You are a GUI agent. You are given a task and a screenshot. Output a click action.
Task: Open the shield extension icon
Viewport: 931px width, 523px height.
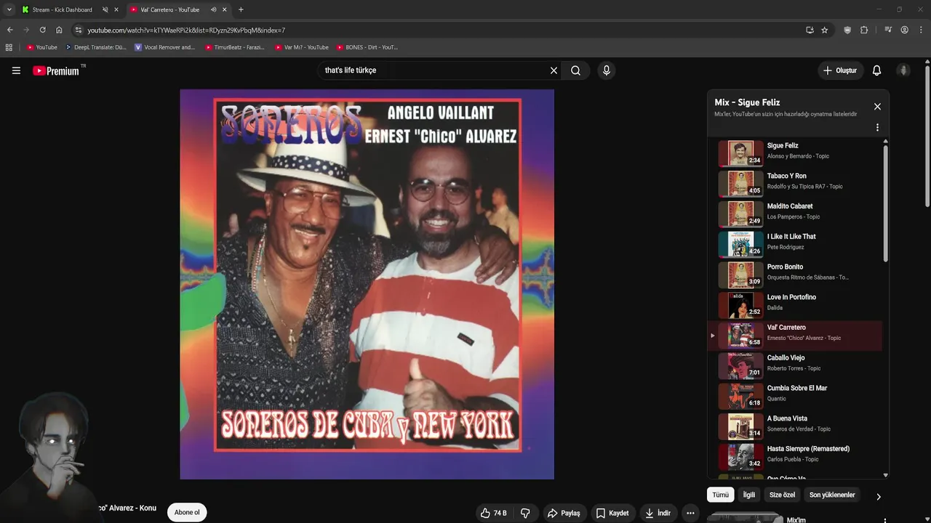[x=847, y=30]
